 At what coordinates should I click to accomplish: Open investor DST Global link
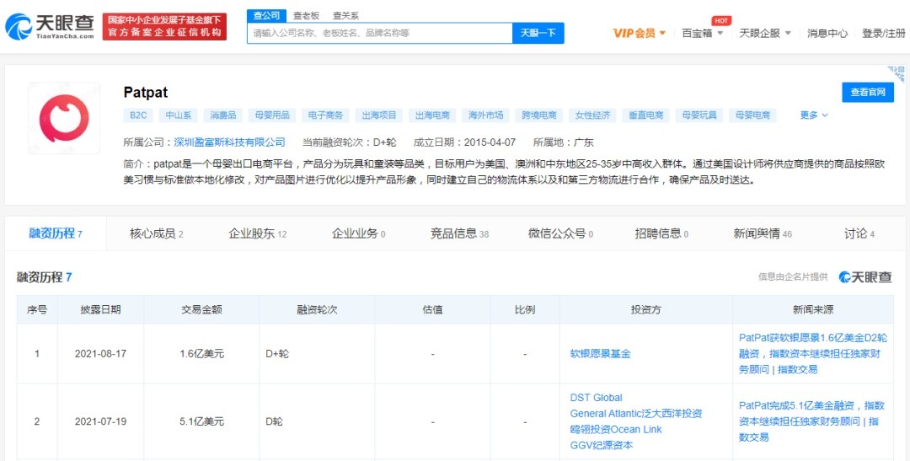596,398
